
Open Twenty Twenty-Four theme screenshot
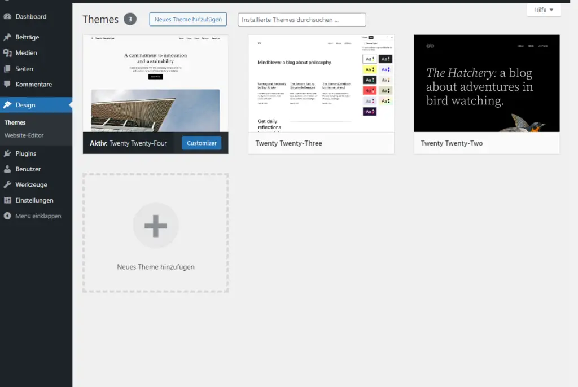point(156,83)
